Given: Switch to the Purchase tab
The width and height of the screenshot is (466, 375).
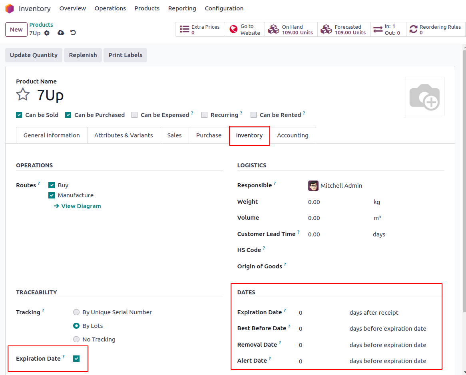Looking at the screenshot, I should pyautogui.click(x=209, y=135).
